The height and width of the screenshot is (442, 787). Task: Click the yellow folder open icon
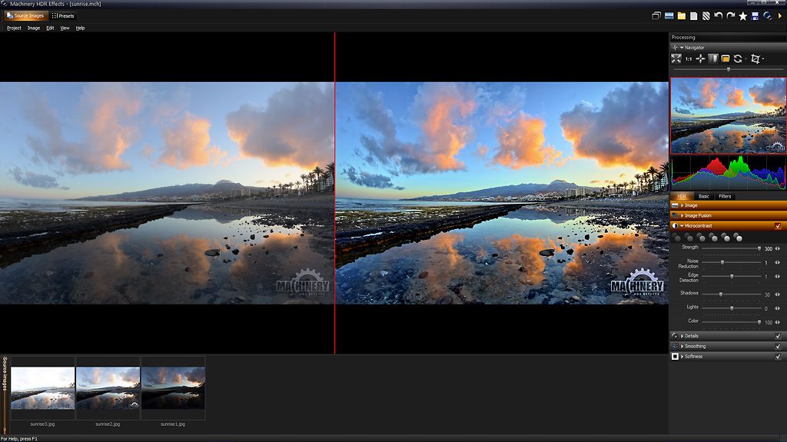(x=681, y=15)
